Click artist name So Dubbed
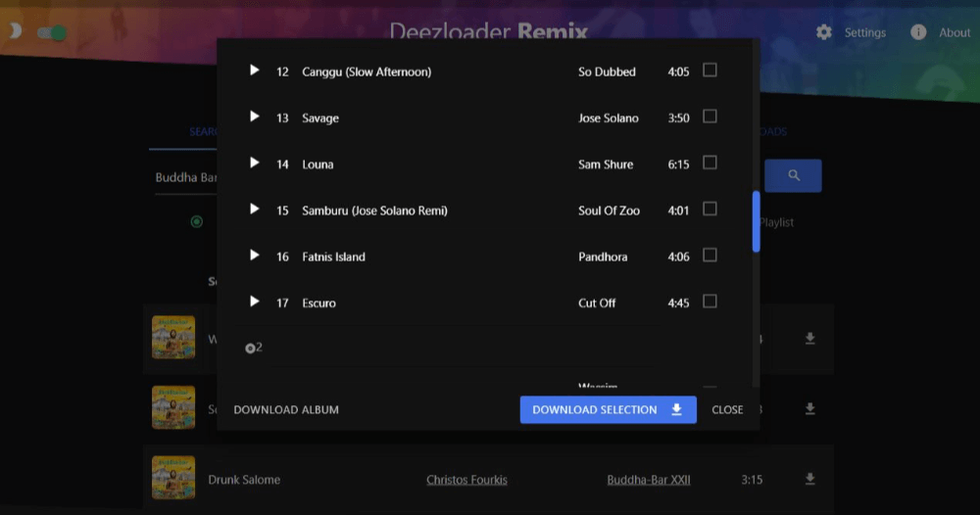The height and width of the screenshot is (515, 980). 607,71
